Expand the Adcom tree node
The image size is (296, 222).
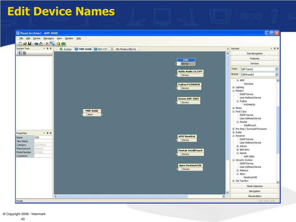click(x=238, y=146)
